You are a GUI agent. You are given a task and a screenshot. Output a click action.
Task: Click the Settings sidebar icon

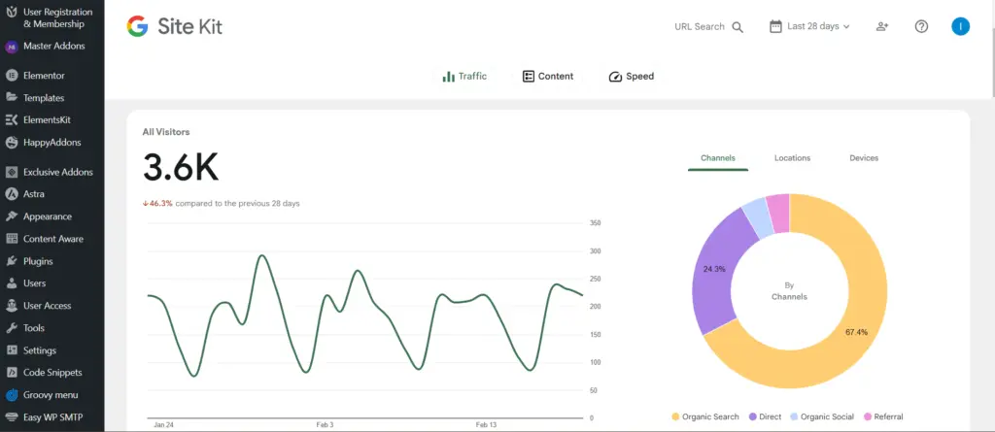(x=12, y=350)
